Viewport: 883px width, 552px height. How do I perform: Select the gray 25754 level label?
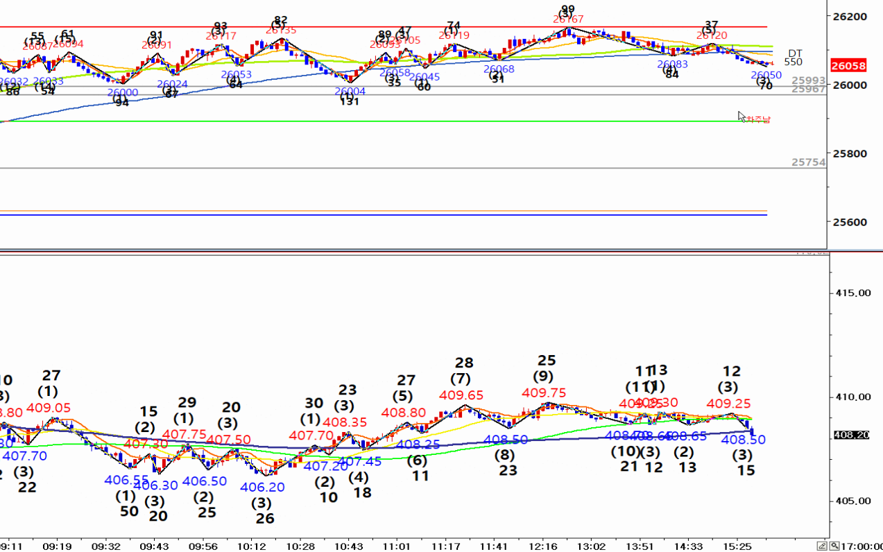808,162
